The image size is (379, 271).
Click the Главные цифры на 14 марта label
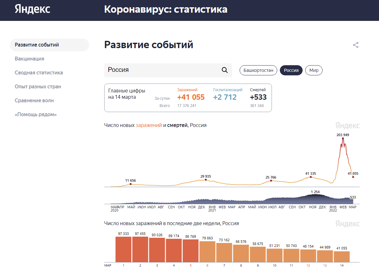127,94
